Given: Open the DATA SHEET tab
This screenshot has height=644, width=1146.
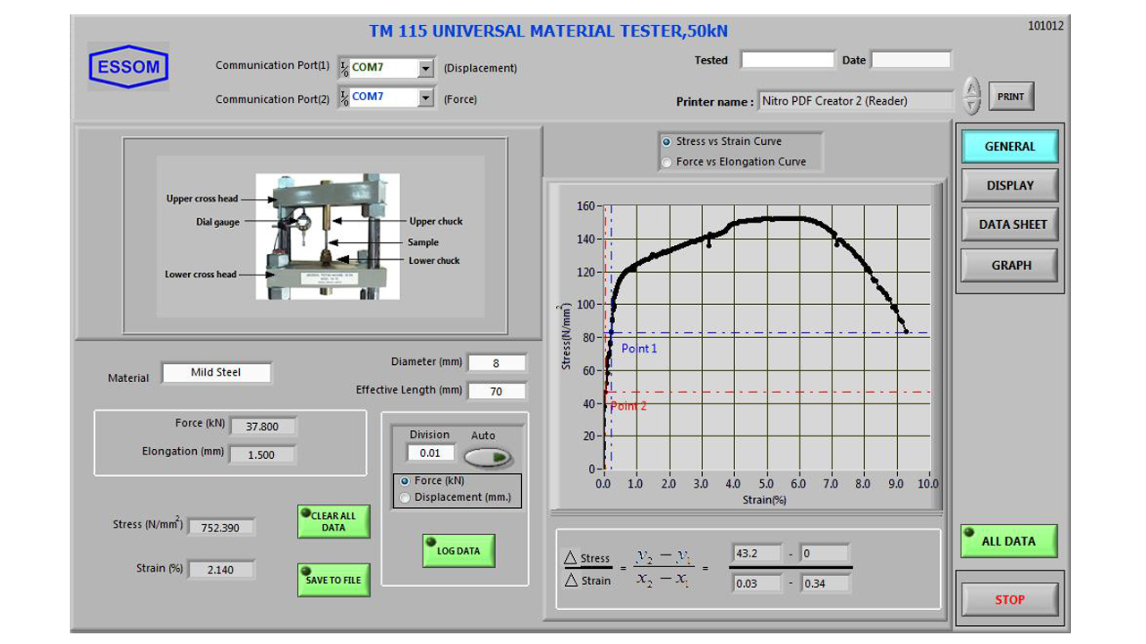Looking at the screenshot, I should click(x=1012, y=225).
